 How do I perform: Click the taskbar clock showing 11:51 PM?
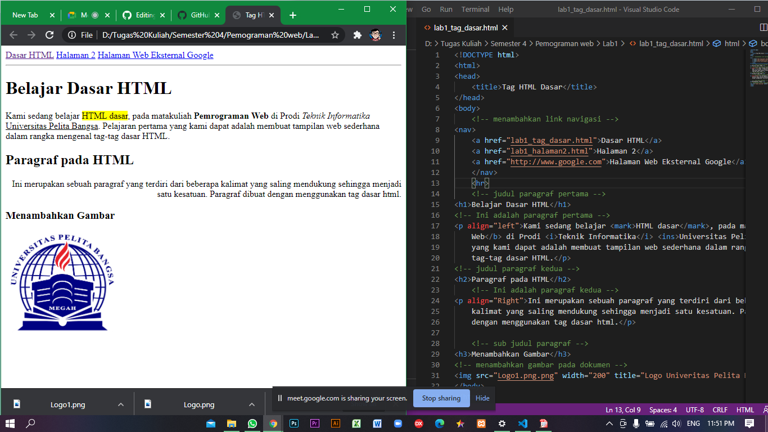click(720, 424)
